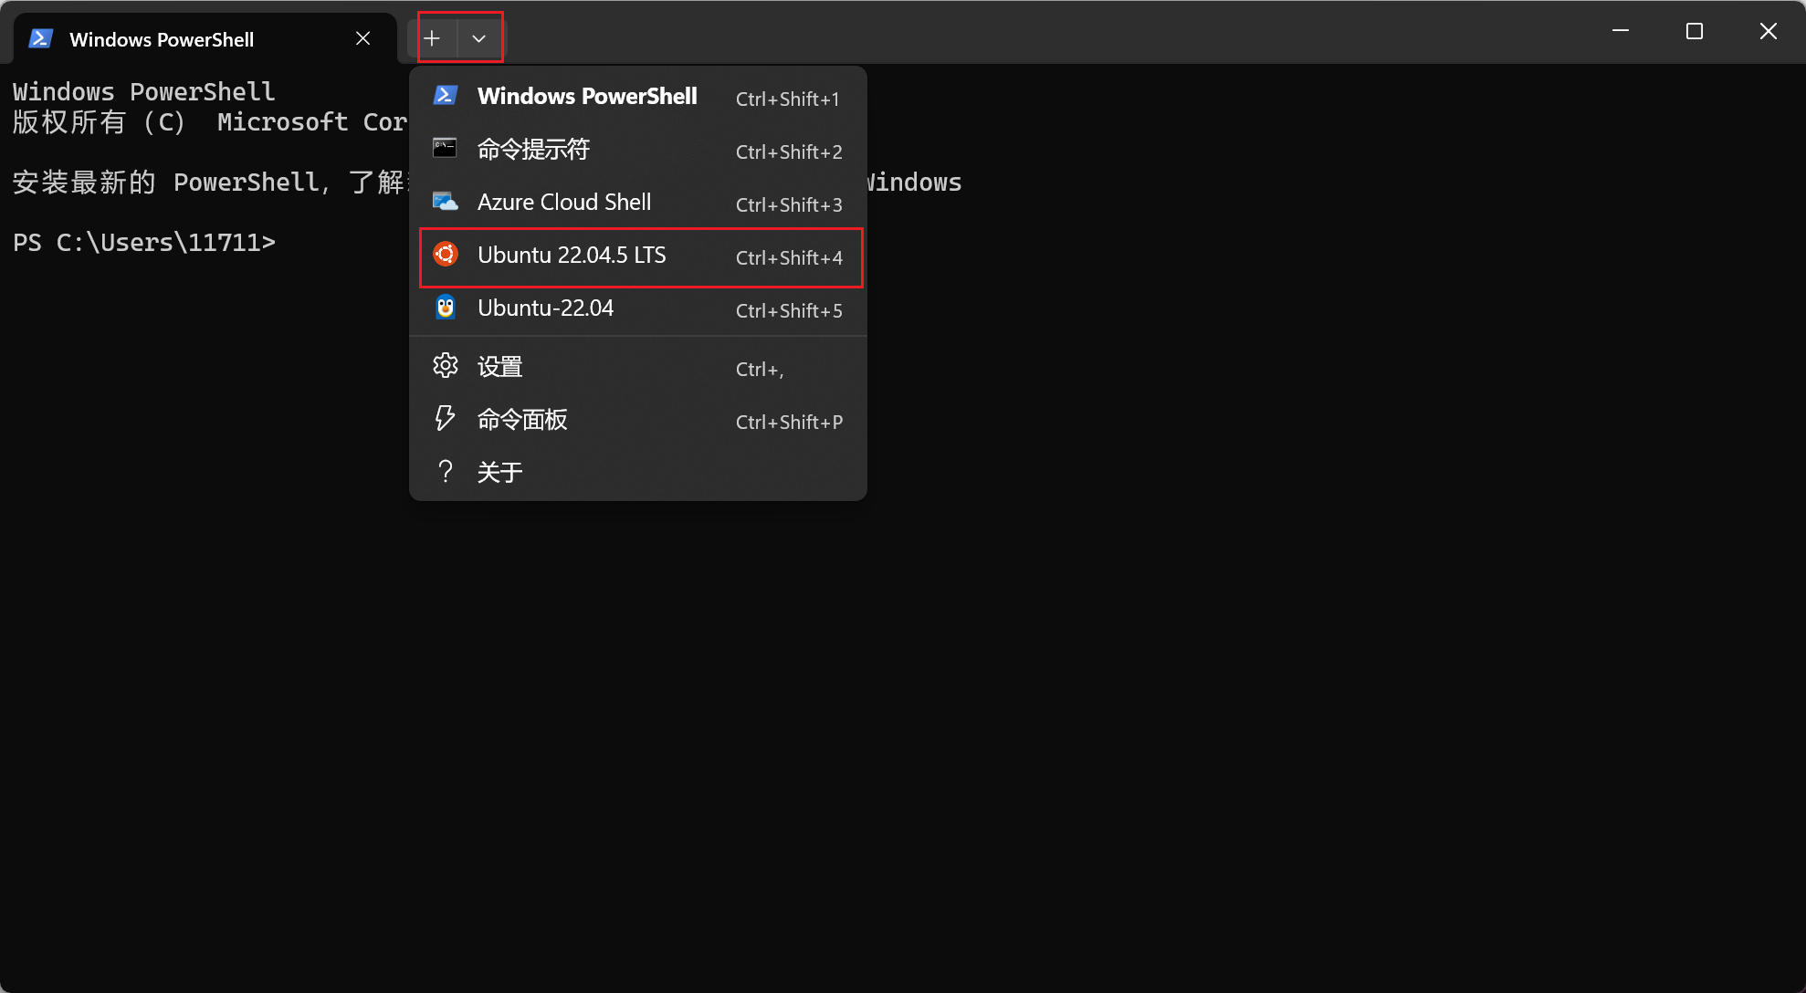
Task: Select the Windows PowerShell profile entry
Action: point(587,96)
